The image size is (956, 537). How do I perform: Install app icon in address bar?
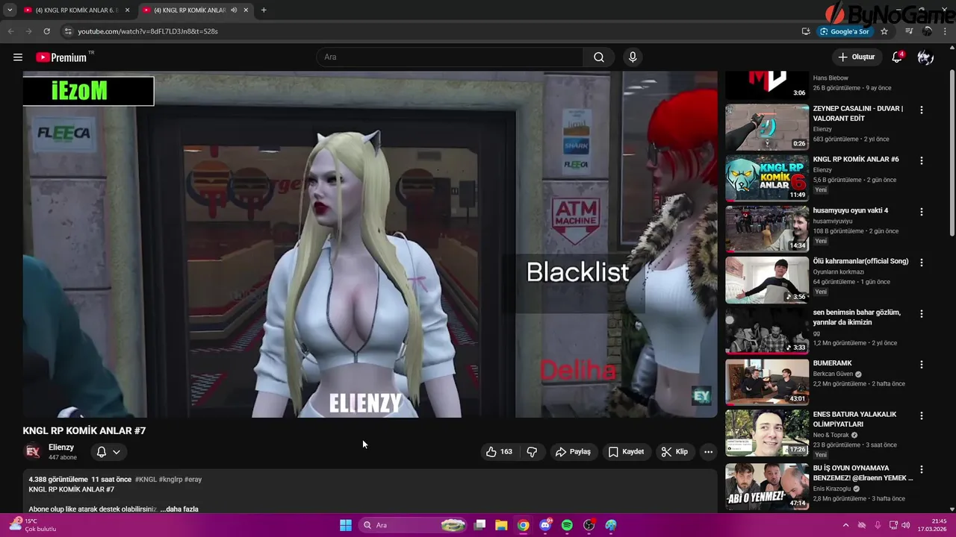(x=806, y=31)
